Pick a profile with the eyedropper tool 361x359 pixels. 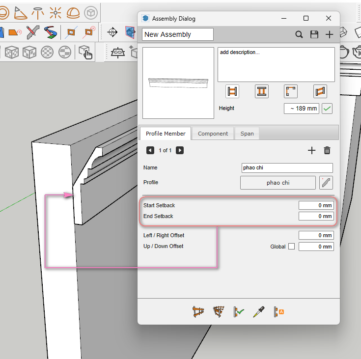pyautogui.click(x=259, y=311)
